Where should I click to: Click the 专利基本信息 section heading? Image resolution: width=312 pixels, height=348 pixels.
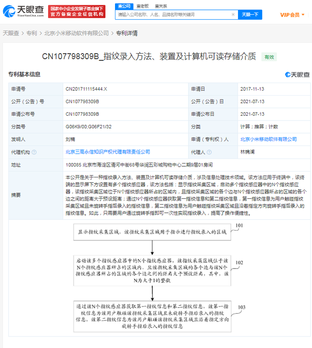pyautogui.click(x=25, y=74)
